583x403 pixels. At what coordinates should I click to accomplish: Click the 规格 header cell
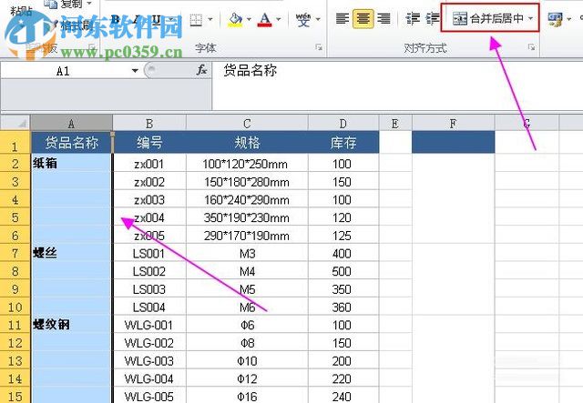247,143
